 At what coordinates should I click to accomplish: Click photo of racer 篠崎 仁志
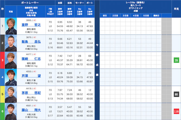click(11, 60)
